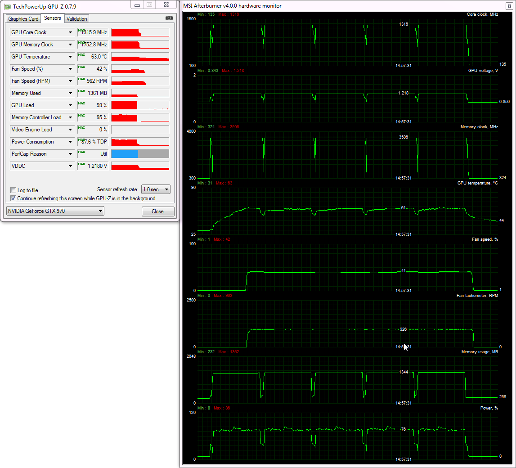
Task: Click the Core clock, MHz graph in Afterburner
Action: pyautogui.click(x=347, y=42)
